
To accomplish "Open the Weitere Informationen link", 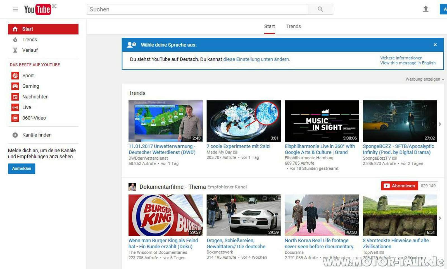I will click(401, 58).
